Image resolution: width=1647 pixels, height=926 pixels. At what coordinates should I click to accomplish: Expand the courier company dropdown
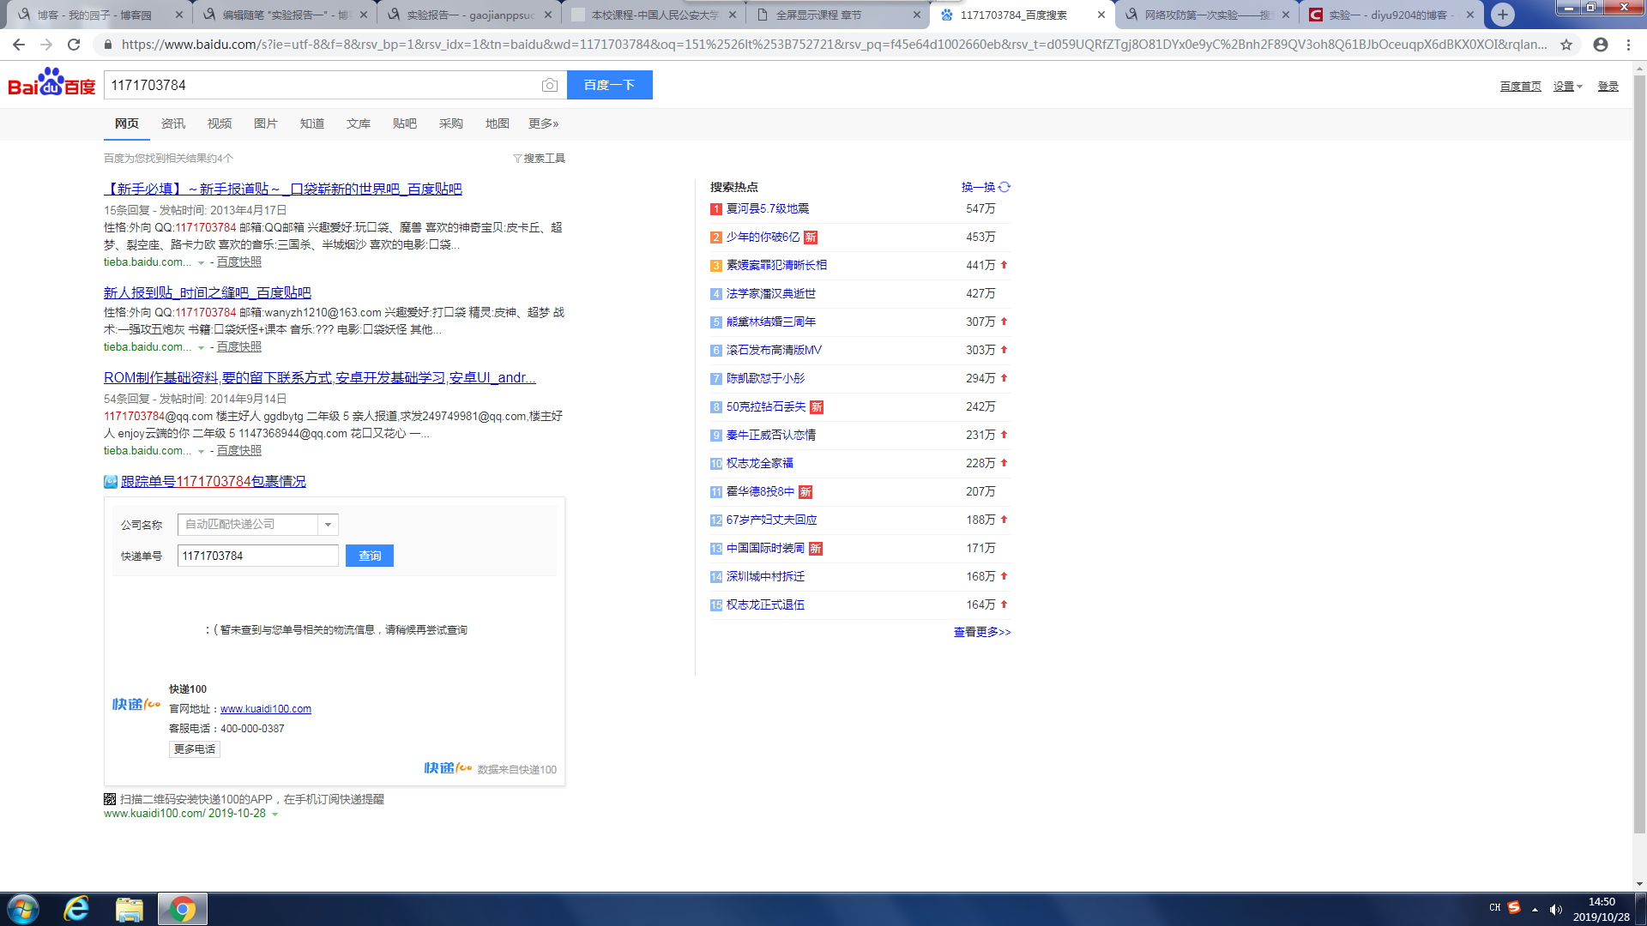(328, 525)
